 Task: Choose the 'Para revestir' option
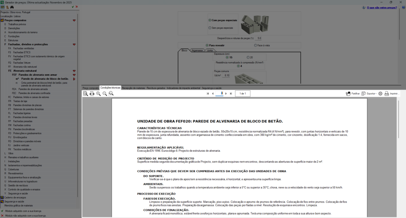(x=207, y=45)
